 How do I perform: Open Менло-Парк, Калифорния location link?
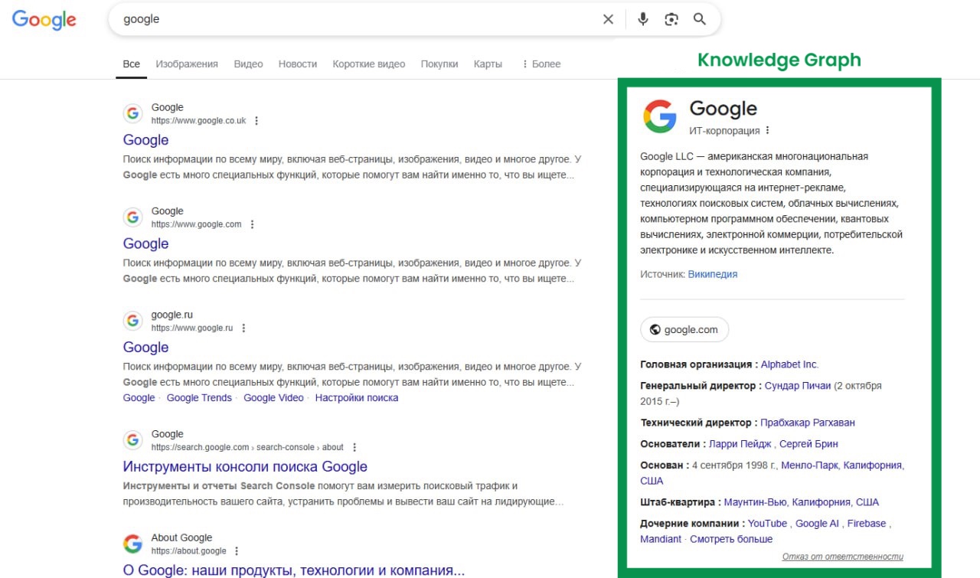(842, 465)
